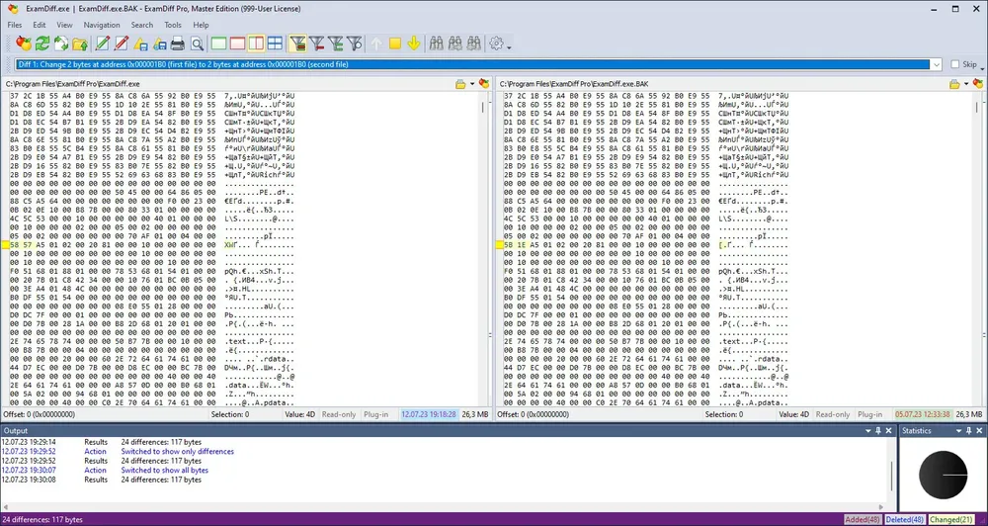Screen dimensions: 988x526
Task: Click the red pencil edit second file icon
Action: point(122,43)
